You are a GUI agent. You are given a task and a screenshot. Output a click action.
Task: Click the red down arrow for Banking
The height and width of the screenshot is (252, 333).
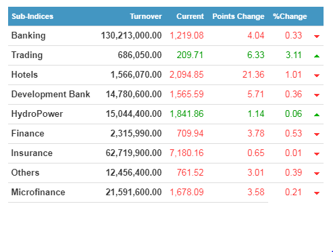click(x=317, y=36)
